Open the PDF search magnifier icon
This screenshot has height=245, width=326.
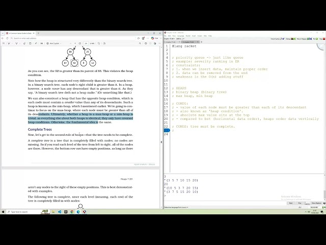tap(140, 43)
